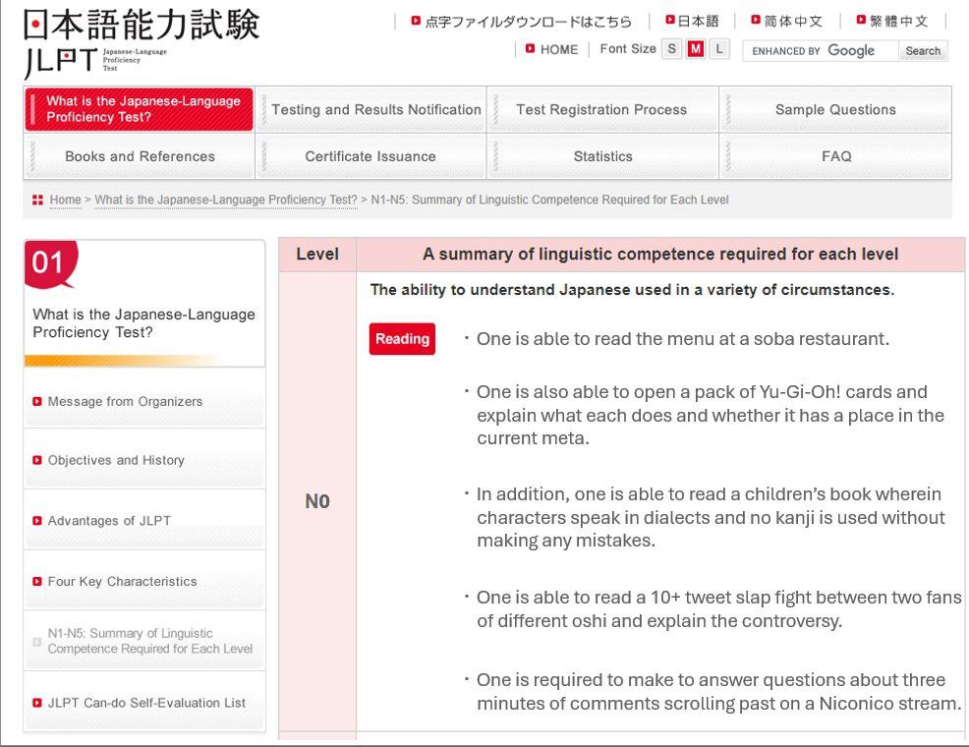
Task: Click the red arrow icon beside 点字ファイルダウンロード
Action: (x=416, y=21)
